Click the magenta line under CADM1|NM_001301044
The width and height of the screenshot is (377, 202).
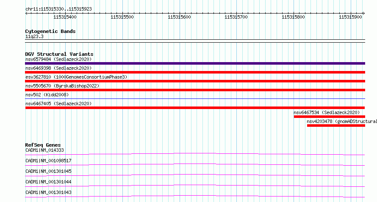click(x=195, y=186)
